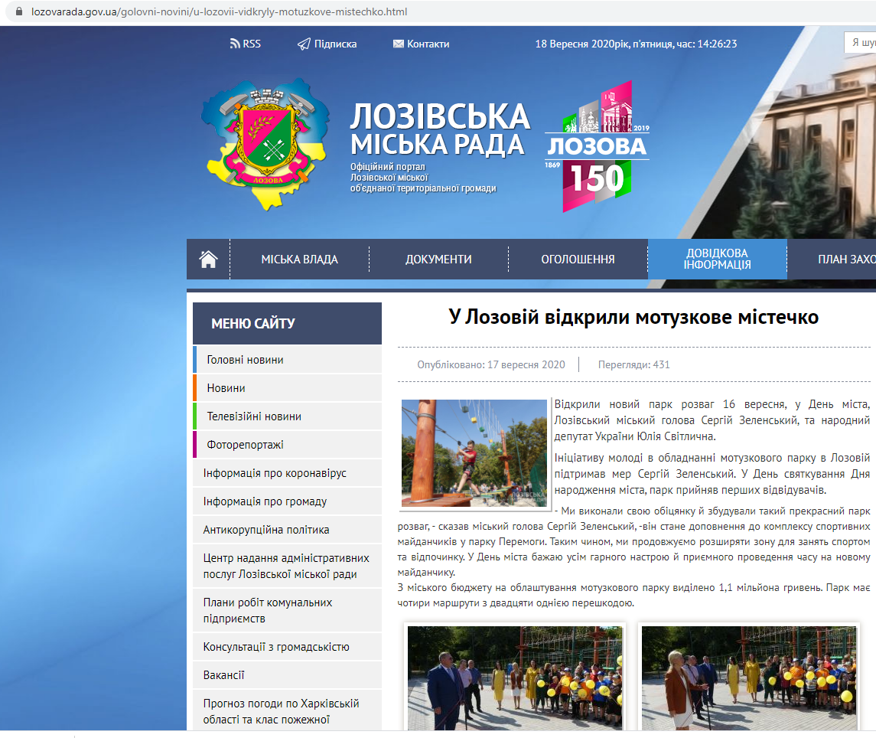Open Антикорупційна політика page
876x738 pixels.
tap(266, 530)
